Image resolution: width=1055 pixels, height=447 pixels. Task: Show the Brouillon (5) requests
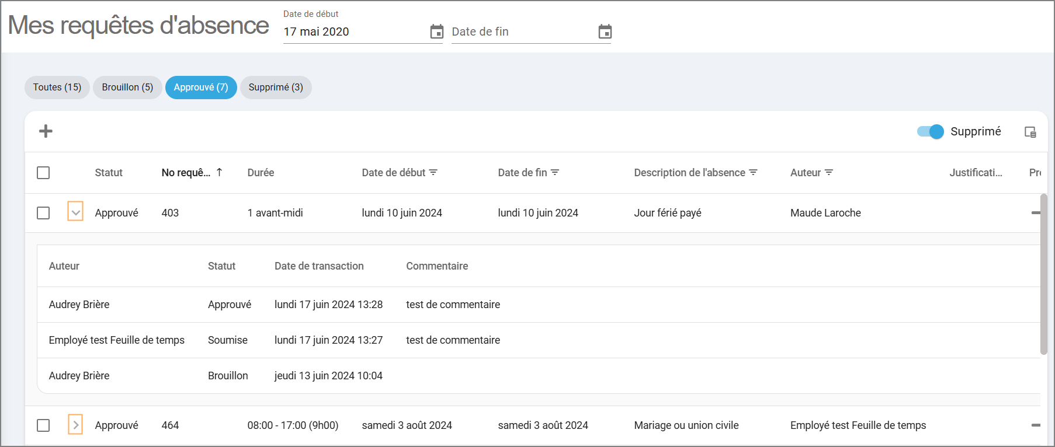(x=127, y=88)
